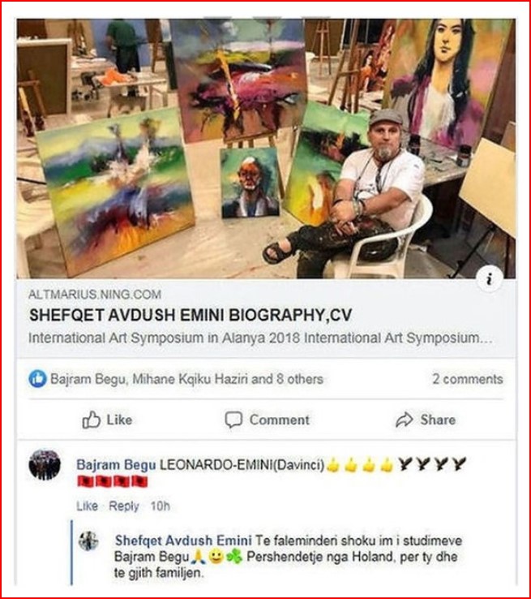Click the Comment speech bubble icon
The width and height of the screenshot is (531, 599).
click(x=233, y=420)
